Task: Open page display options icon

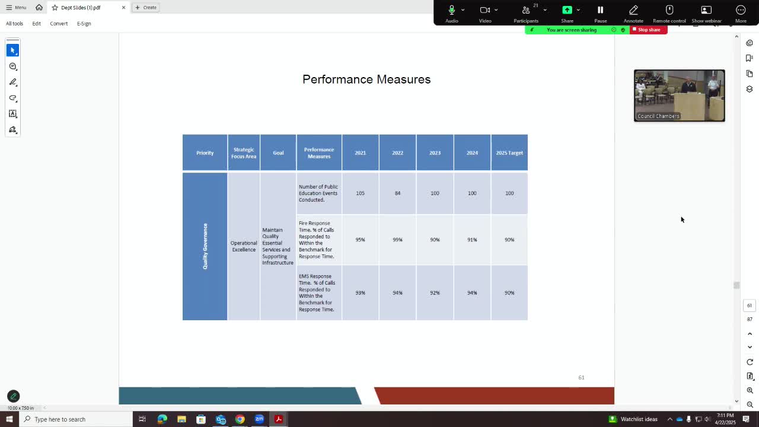Action: (x=750, y=376)
